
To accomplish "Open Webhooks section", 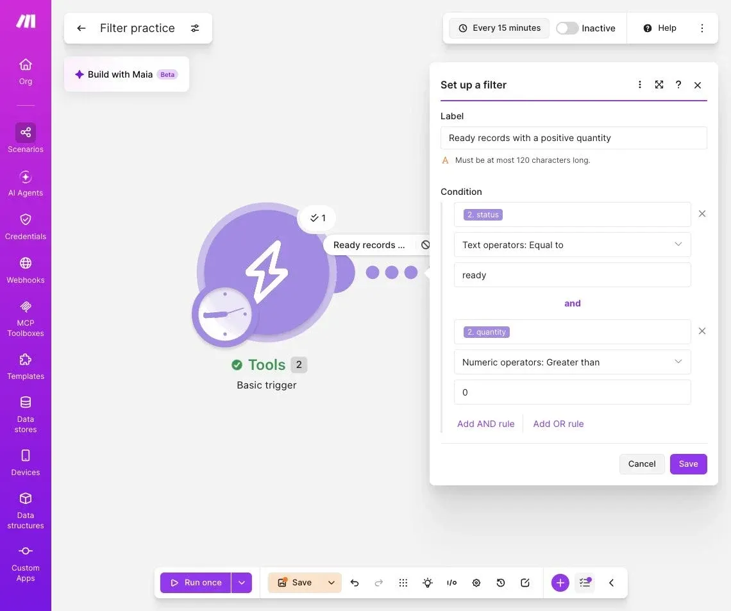I will point(26,271).
